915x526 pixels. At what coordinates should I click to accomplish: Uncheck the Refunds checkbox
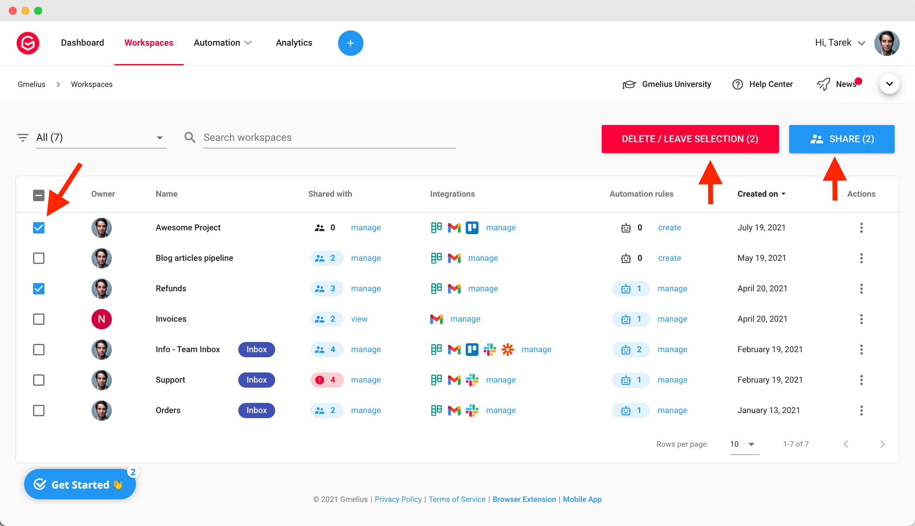coord(39,288)
